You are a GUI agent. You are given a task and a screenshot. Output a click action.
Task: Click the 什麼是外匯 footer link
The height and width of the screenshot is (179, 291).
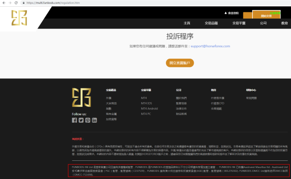(218, 98)
